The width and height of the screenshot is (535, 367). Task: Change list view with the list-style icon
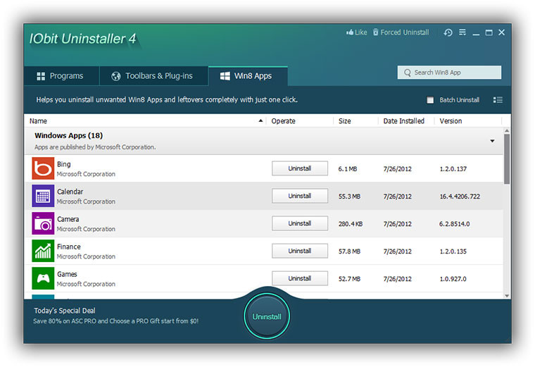click(498, 100)
